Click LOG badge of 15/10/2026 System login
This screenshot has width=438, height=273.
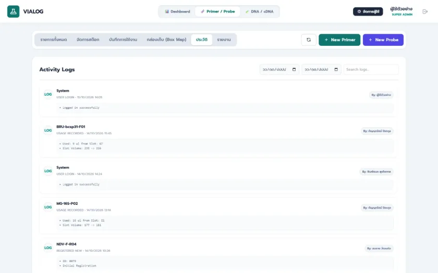click(48, 95)
